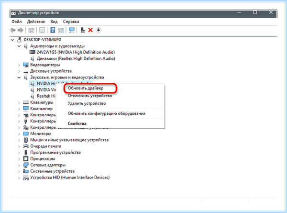Click the Дисковые устройства drive icon

(26, 71)
